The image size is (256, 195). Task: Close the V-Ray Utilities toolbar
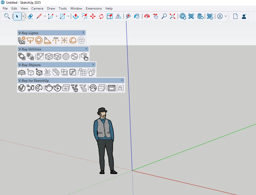coord(87,48)
